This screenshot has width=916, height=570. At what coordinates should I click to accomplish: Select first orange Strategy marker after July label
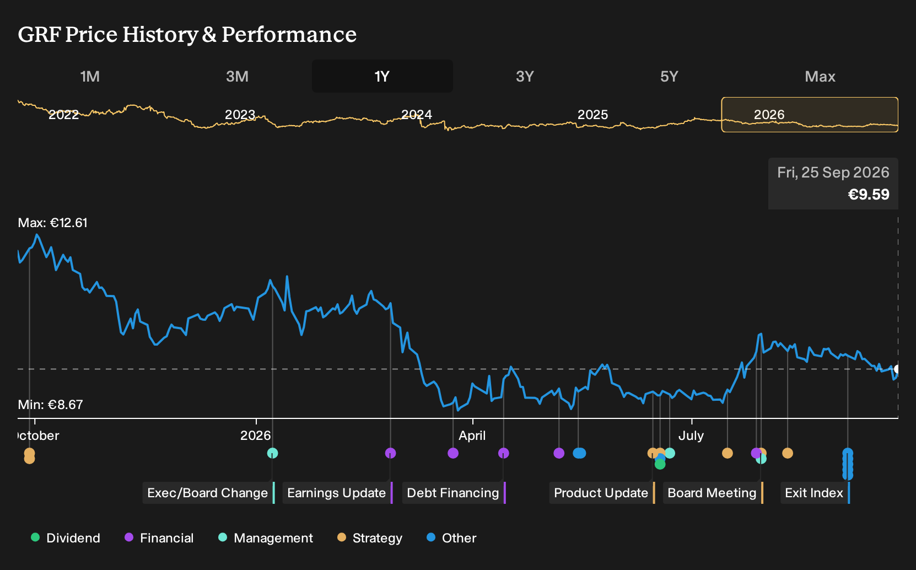tap(728, 453)
